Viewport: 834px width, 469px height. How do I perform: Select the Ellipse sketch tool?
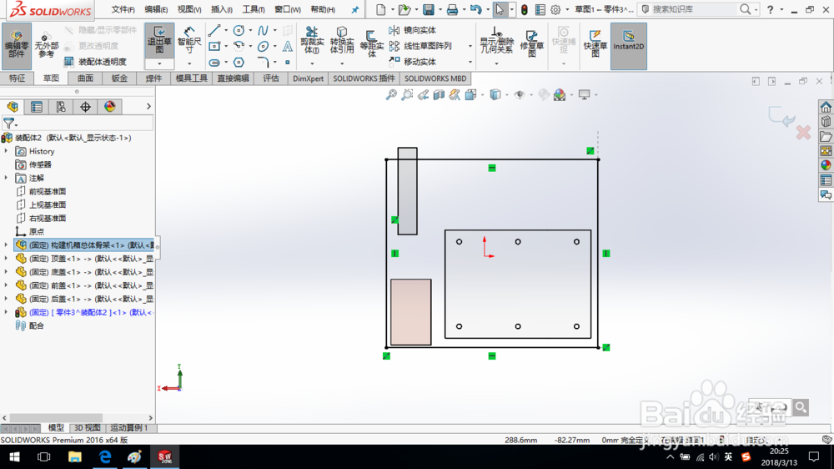click(263, 47)
